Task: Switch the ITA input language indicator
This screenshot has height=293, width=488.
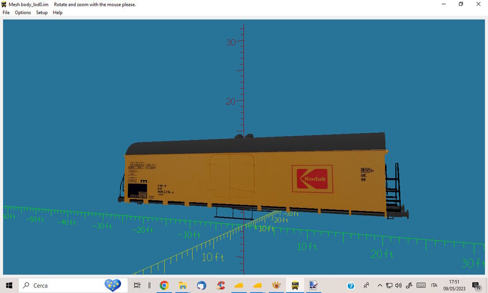Action: pos(434,285)
